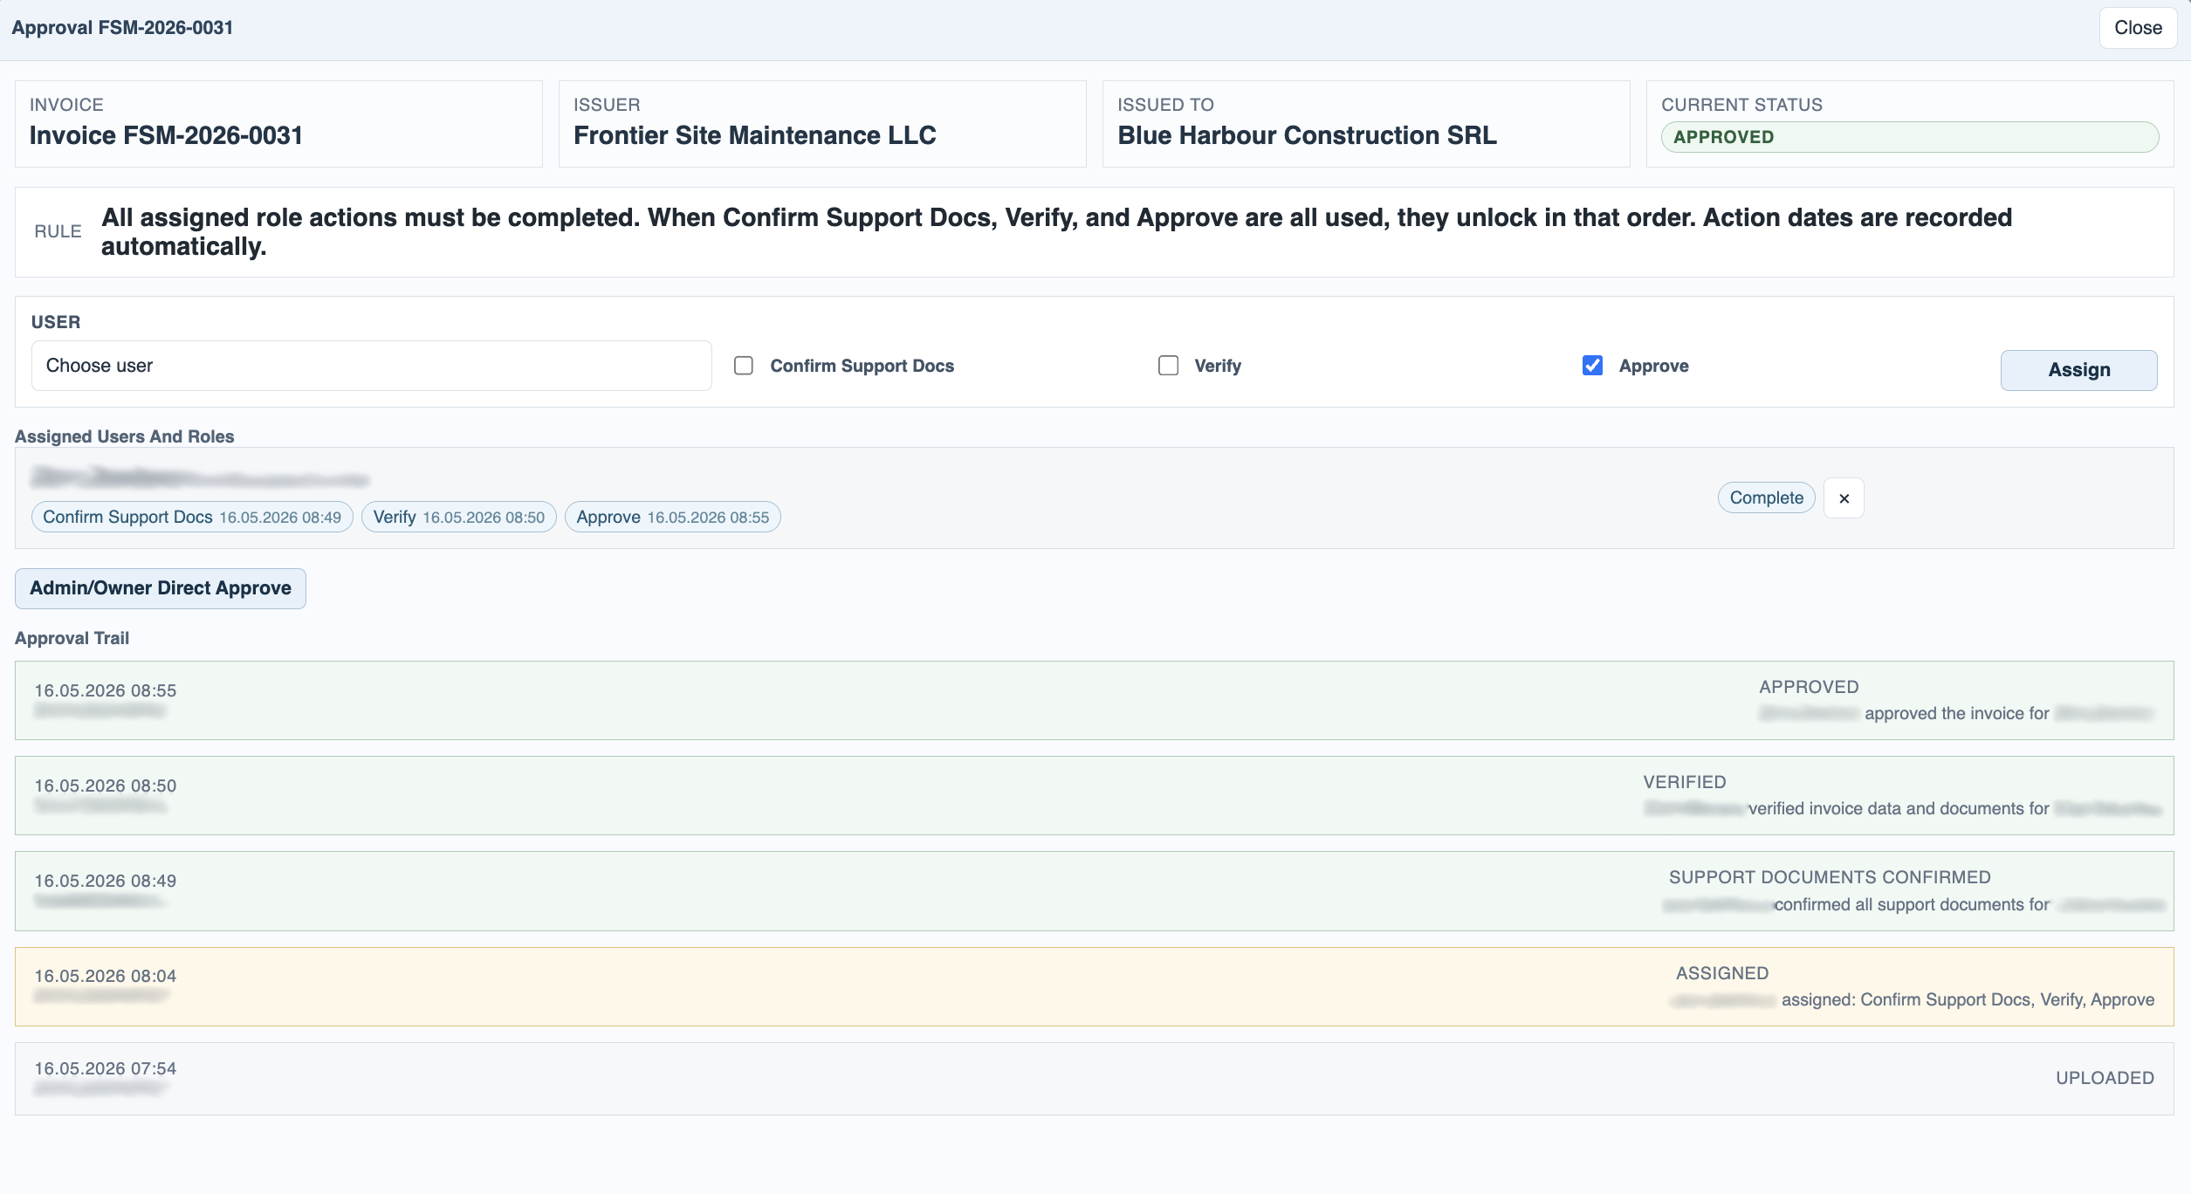Open the VERIFIED trail entry at 08:50
The image size is (2191, 1194).
tap(1094, 795)
